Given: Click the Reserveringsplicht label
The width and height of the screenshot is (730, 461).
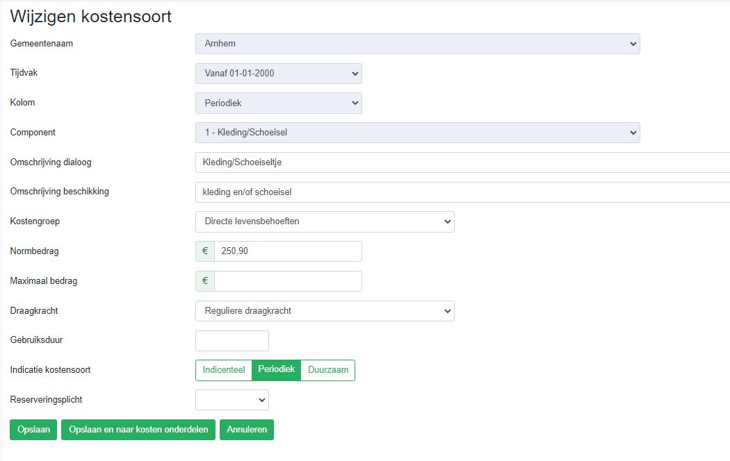Looking at the screenshot, I should pyautogui.click(x=46, y=400).
